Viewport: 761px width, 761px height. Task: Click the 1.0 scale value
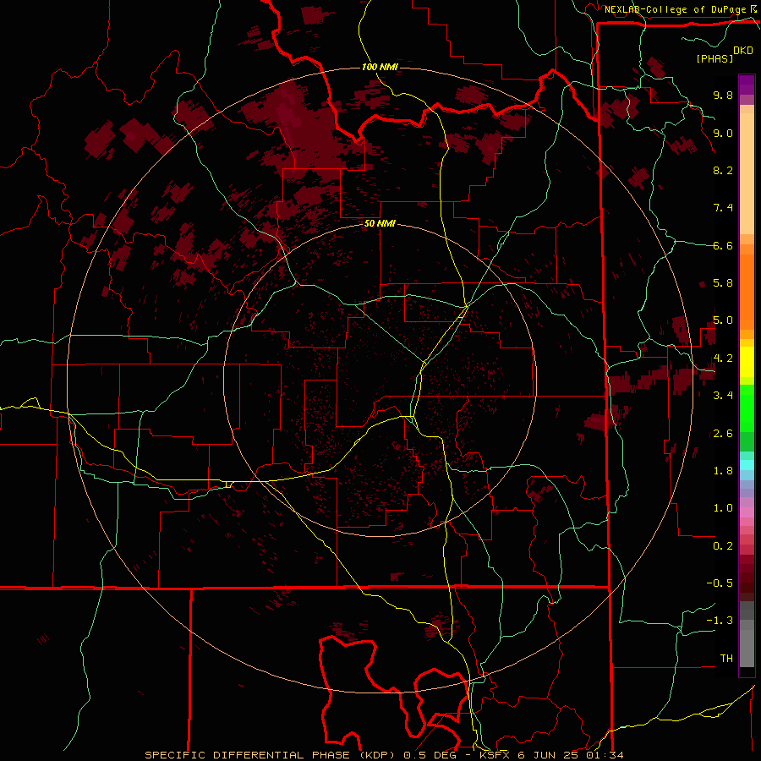[723, 508]
